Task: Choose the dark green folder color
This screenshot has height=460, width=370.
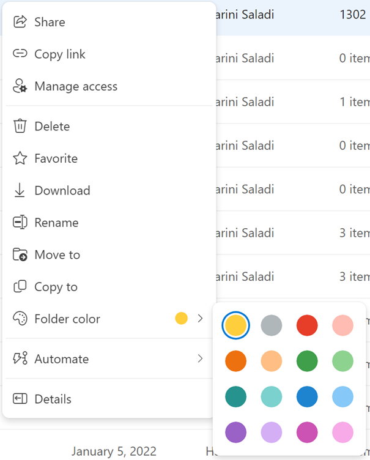Action: [x=307, y=361]
